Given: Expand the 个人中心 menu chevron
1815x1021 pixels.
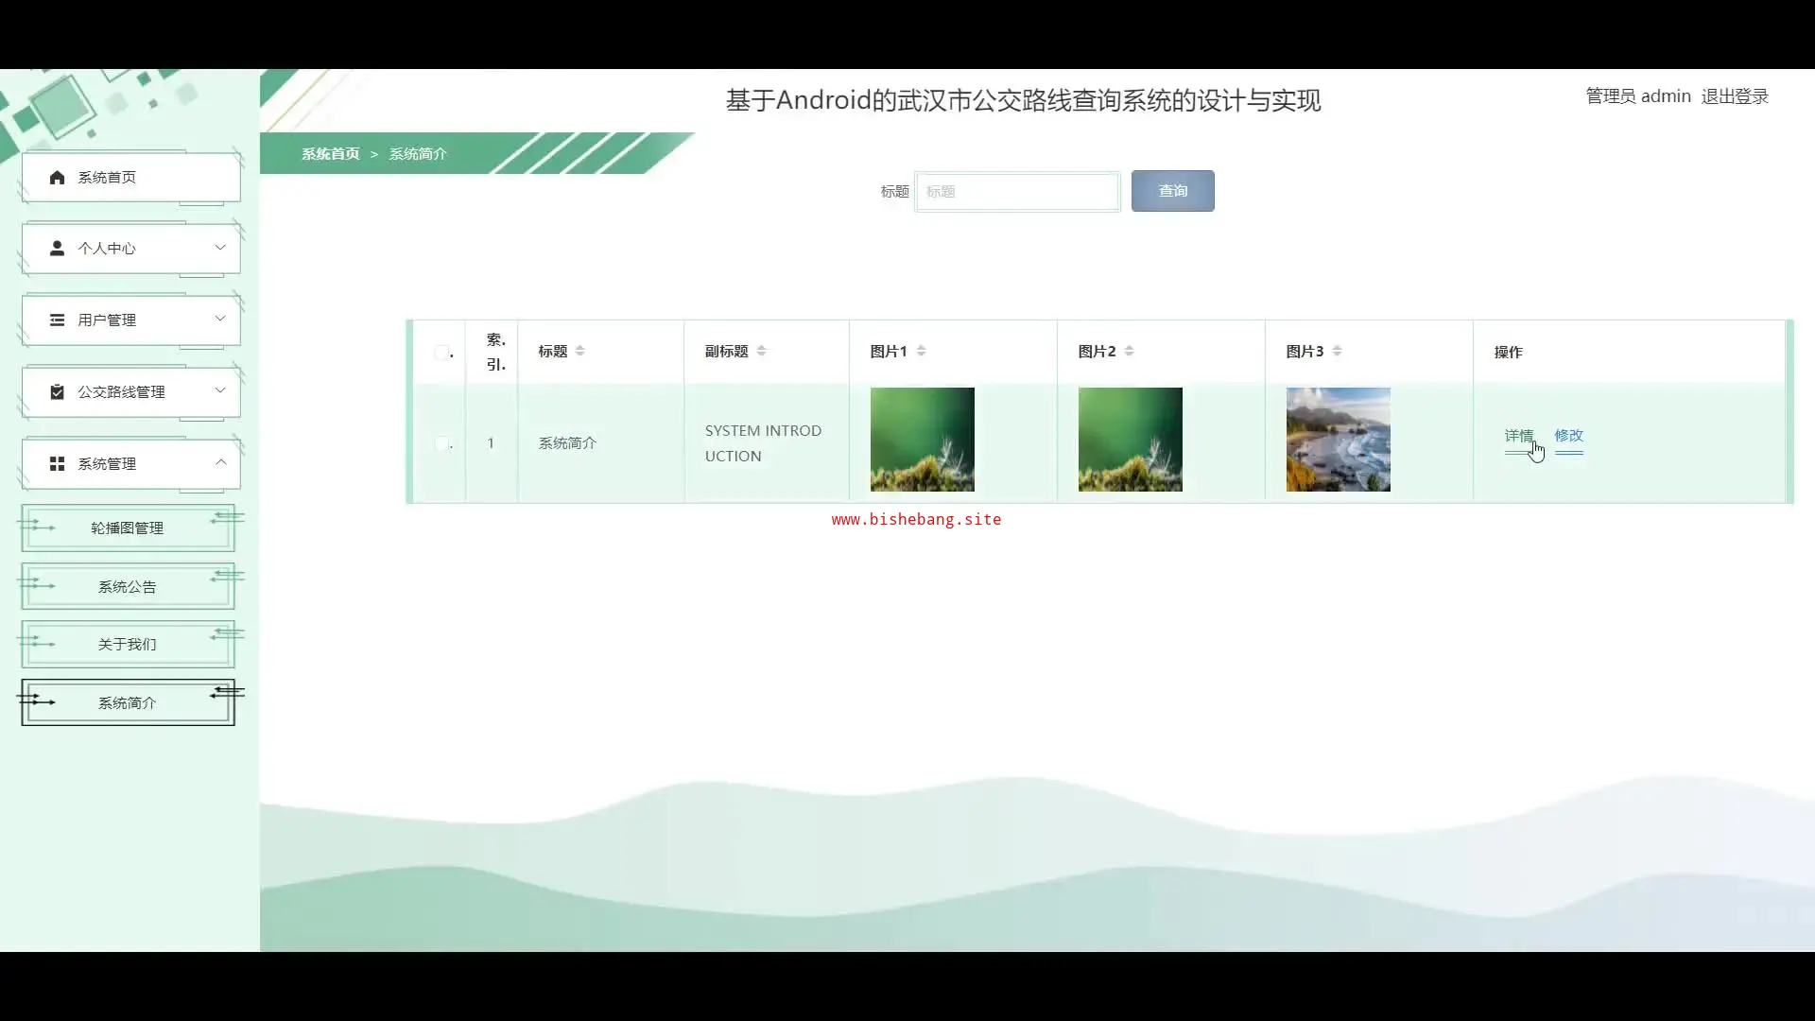Looking at the screenshot, I should click(220, 248).
